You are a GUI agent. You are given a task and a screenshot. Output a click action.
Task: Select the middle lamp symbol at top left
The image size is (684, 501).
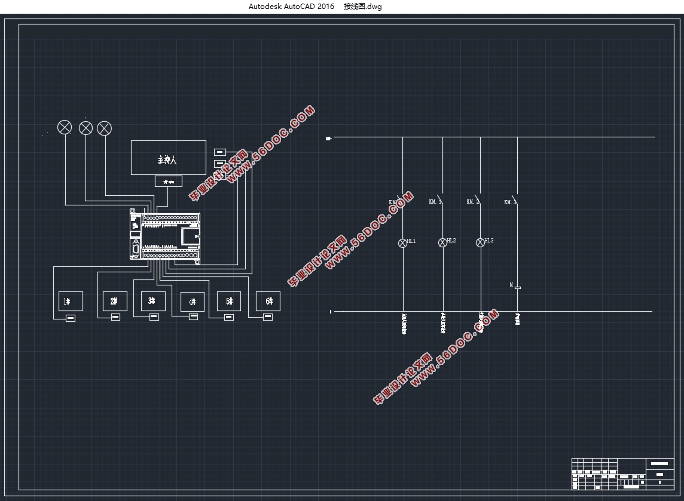(86, 128)
